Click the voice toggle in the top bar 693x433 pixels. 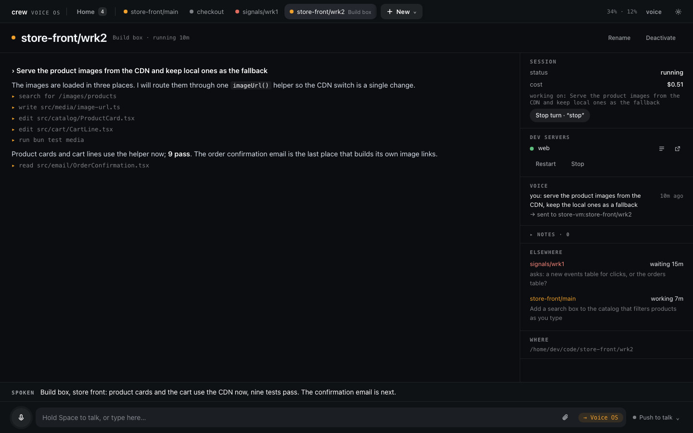[654, 12]
